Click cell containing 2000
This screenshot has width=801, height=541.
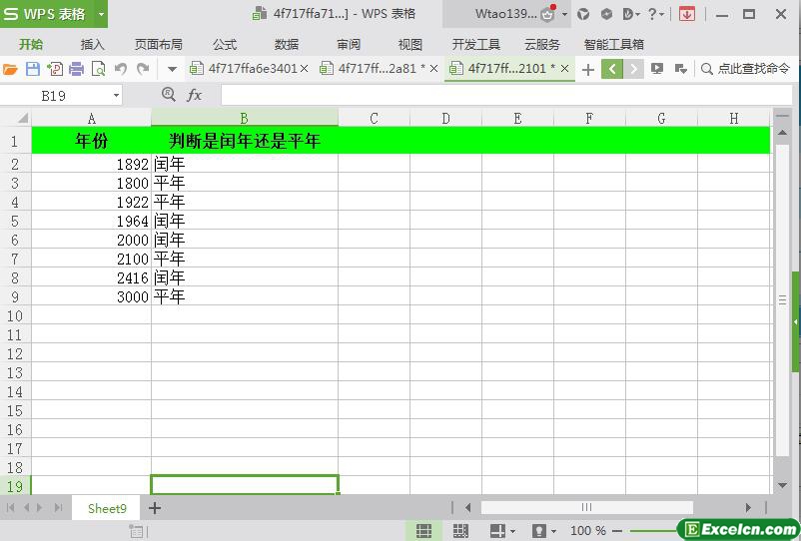(92, 240)
